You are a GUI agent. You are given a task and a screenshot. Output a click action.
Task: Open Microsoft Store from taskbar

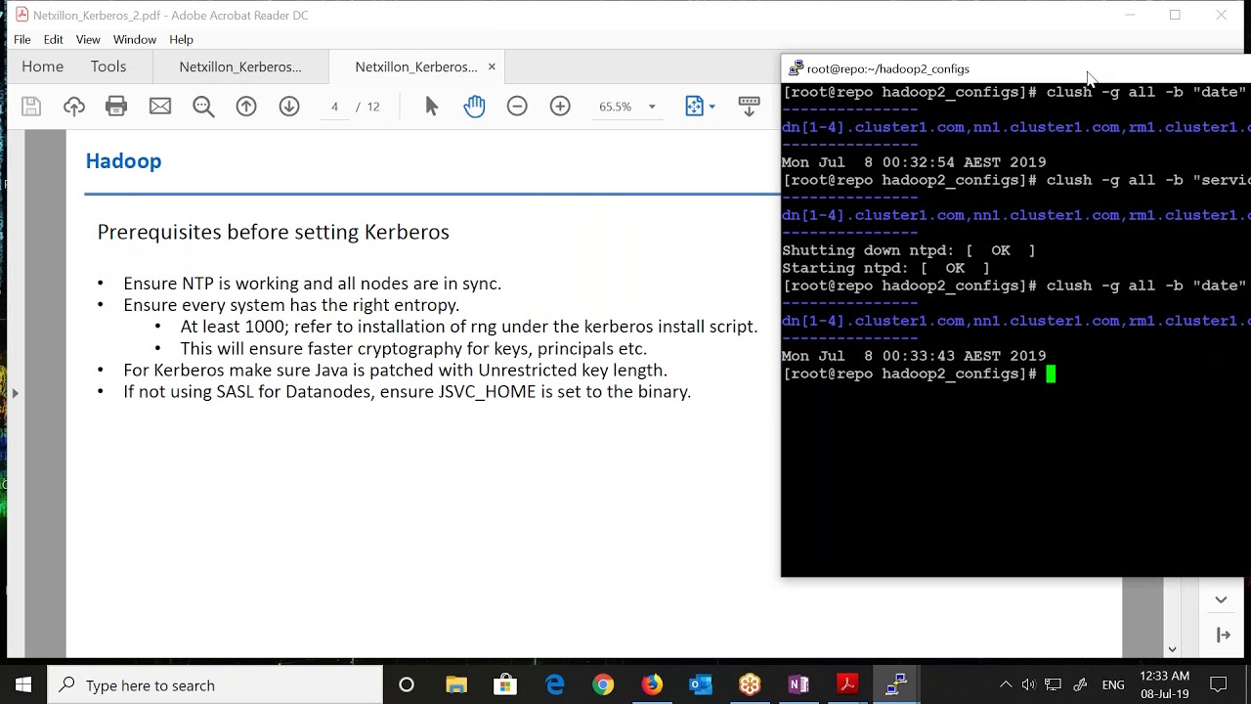[x=505, y=685]
